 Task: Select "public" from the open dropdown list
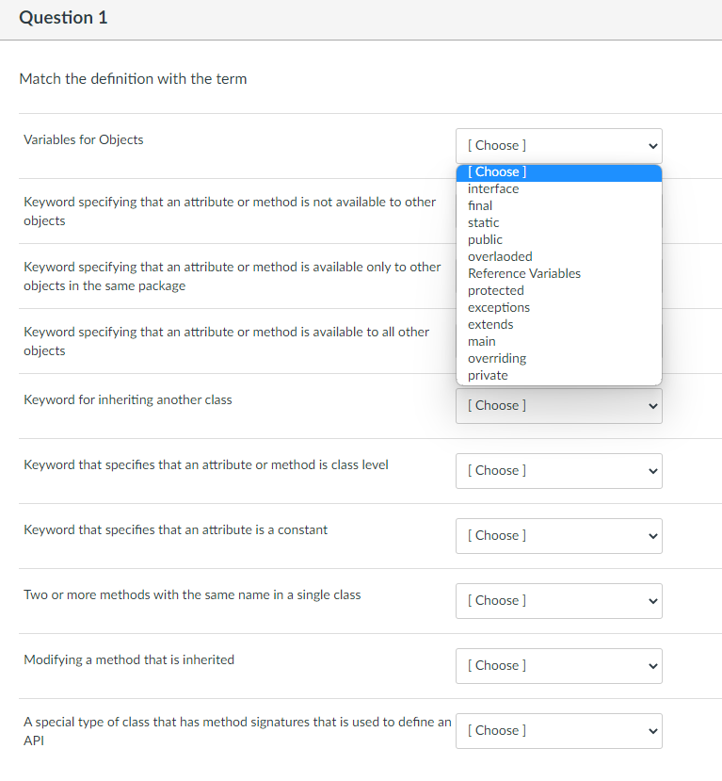click(485, 239)
